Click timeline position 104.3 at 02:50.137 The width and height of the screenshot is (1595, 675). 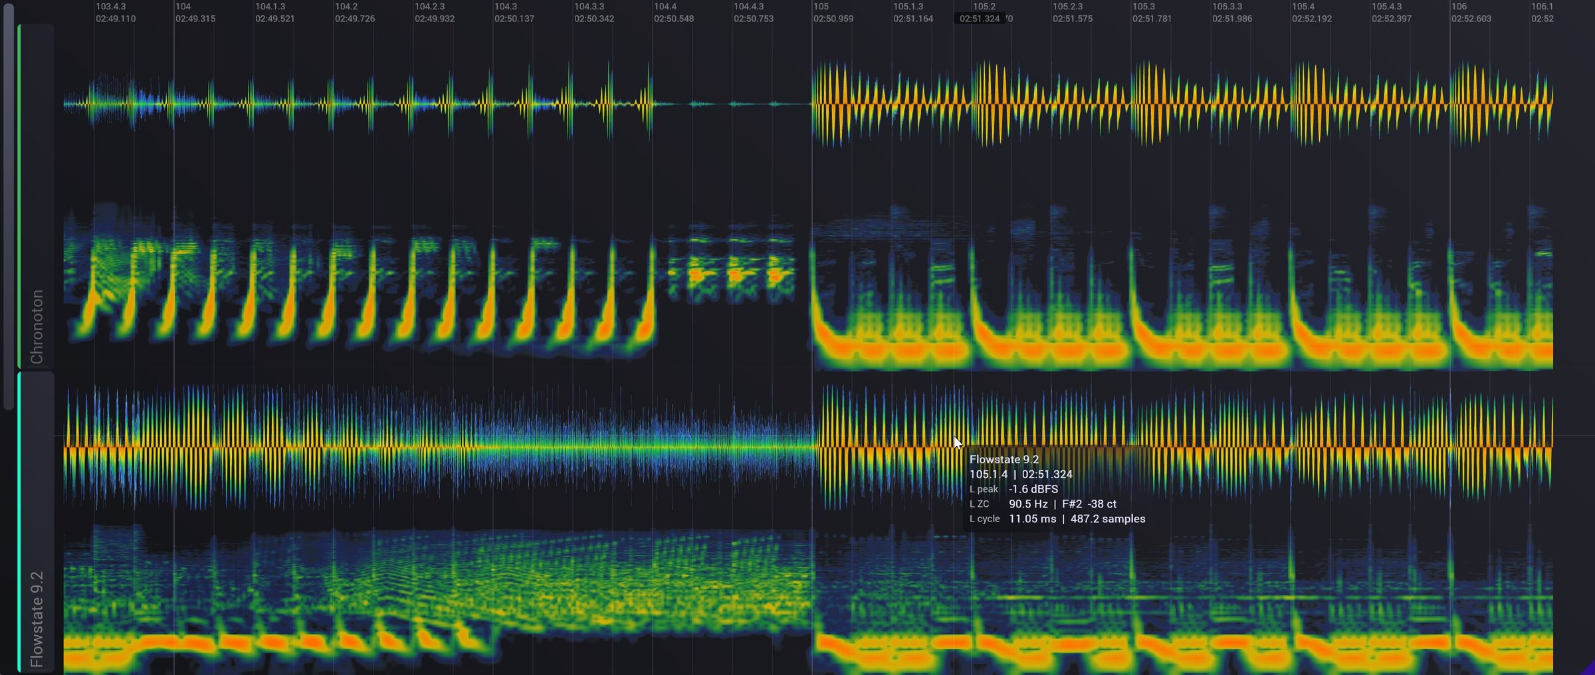click(x=514, y=13)
